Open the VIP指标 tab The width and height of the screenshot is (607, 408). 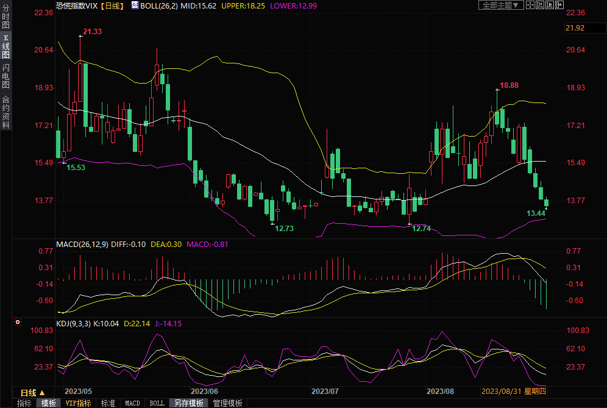point(78,403)
